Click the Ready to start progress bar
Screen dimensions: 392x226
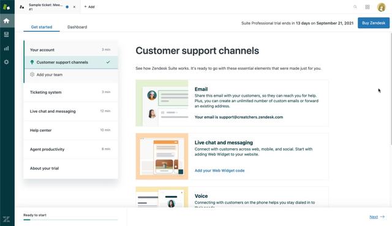(70, 220)
